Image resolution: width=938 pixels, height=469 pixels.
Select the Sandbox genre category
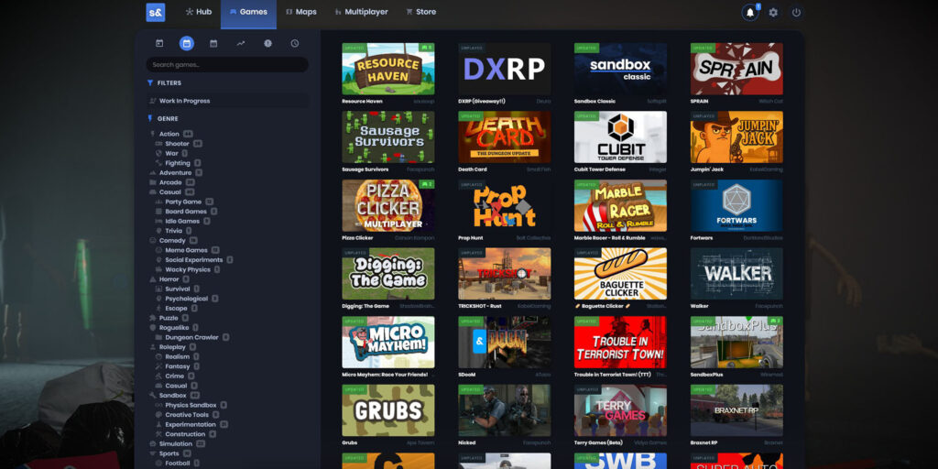point(172,396)
